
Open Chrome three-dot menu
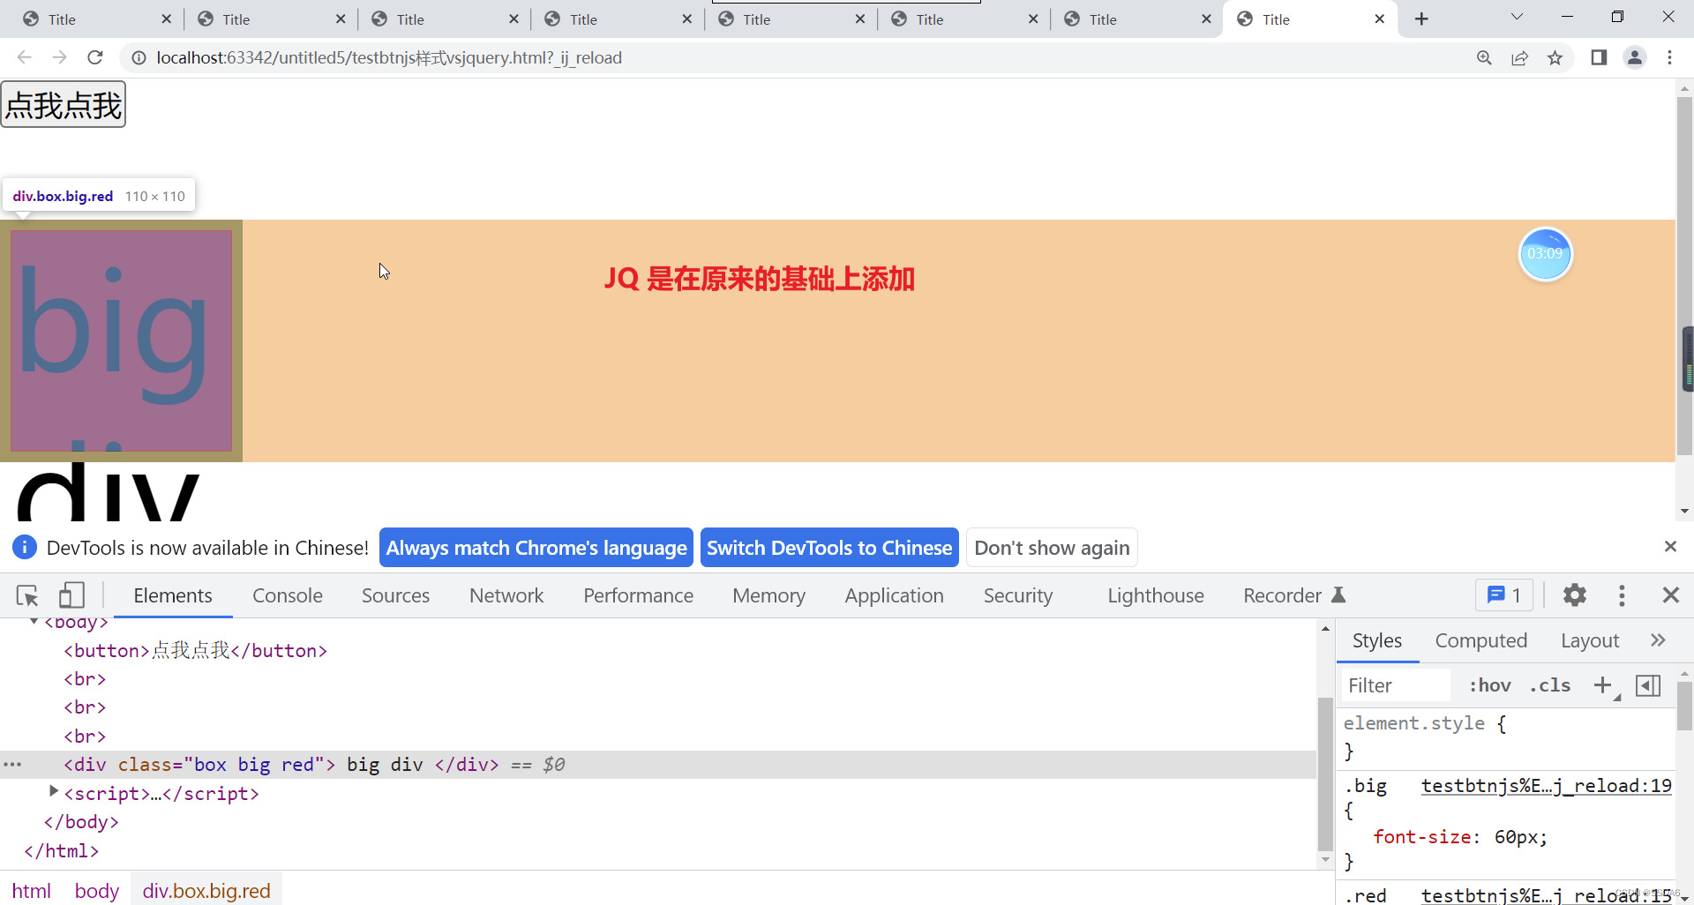coord(1669,57)
